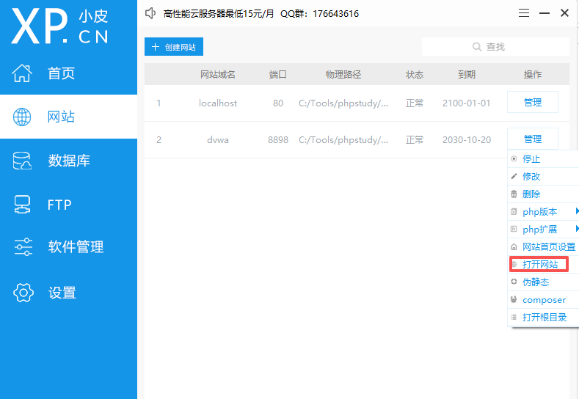This screenshot has width=579, height=399.
Task: Click the 到期 column header
Action: pos(467,75)
